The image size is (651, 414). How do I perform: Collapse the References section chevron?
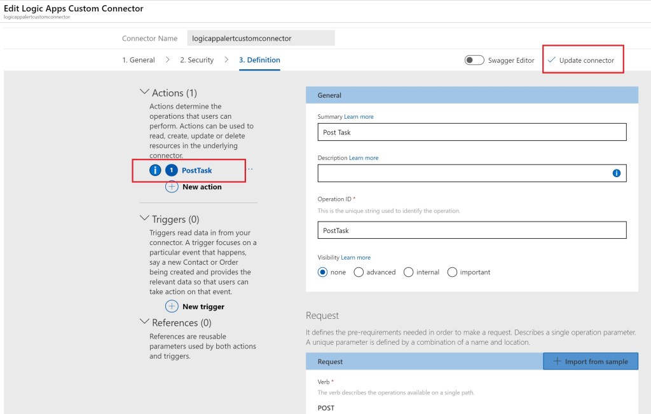[x=144, y=322]
